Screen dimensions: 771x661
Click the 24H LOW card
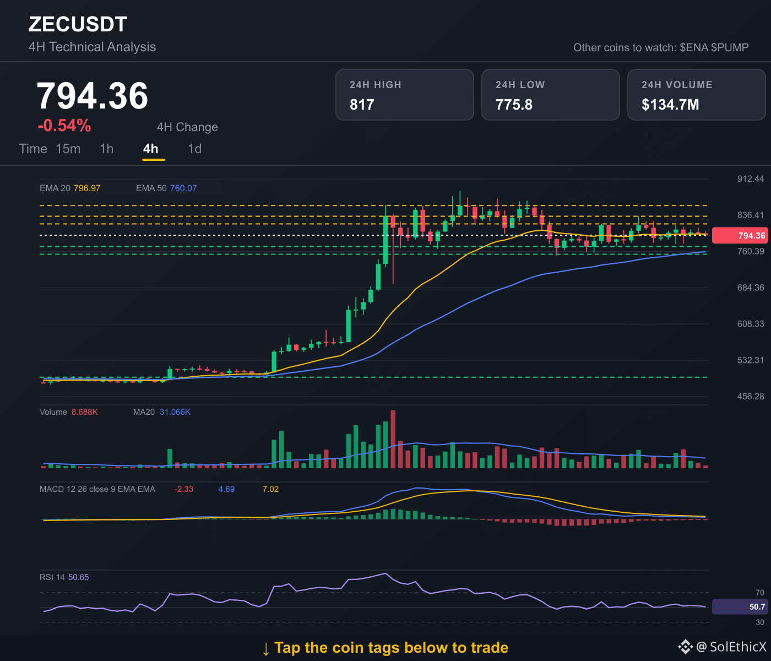tap(551, 95)
